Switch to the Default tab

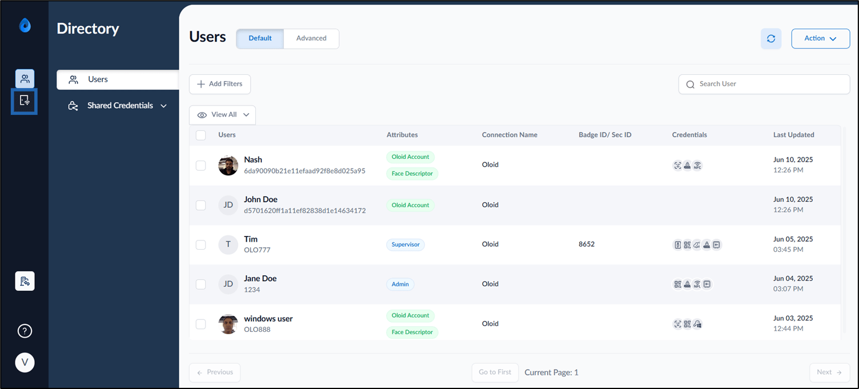point(260,38)
